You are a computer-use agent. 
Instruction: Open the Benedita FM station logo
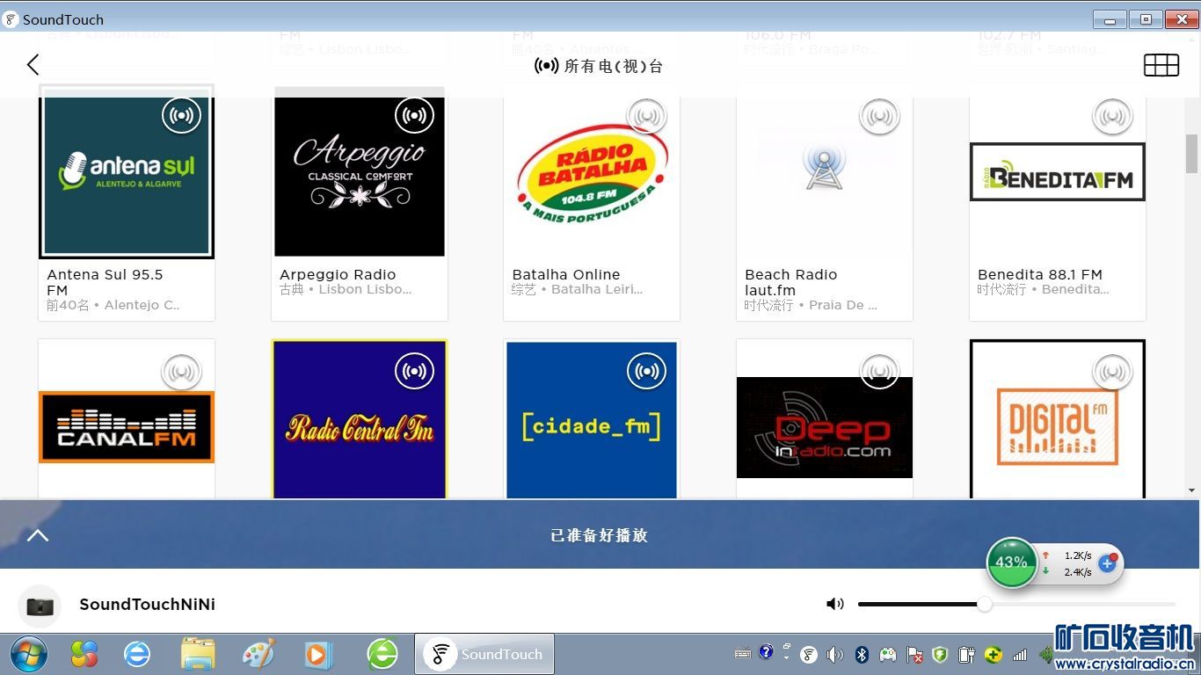1058,172
